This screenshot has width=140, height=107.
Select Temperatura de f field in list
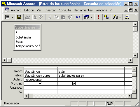[27, 46]
